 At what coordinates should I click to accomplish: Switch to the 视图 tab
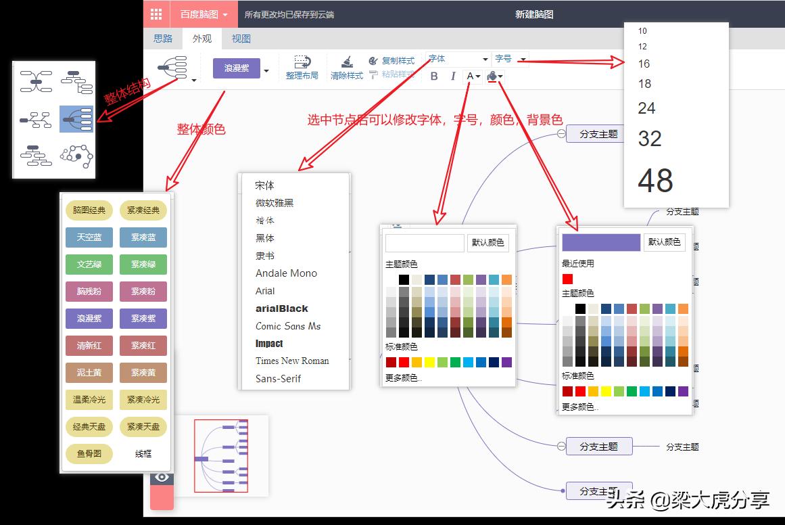point(240,39)
